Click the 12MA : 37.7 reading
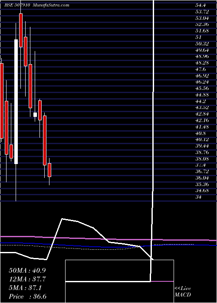Image resolution: width=217 pixels, height=303 pixels. tap(27, 279)
